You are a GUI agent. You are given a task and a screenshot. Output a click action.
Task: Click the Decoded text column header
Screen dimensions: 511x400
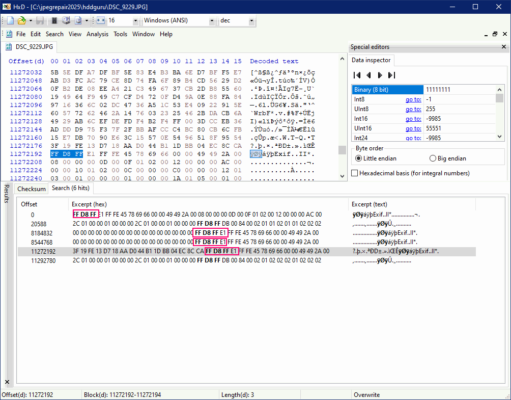274,61
